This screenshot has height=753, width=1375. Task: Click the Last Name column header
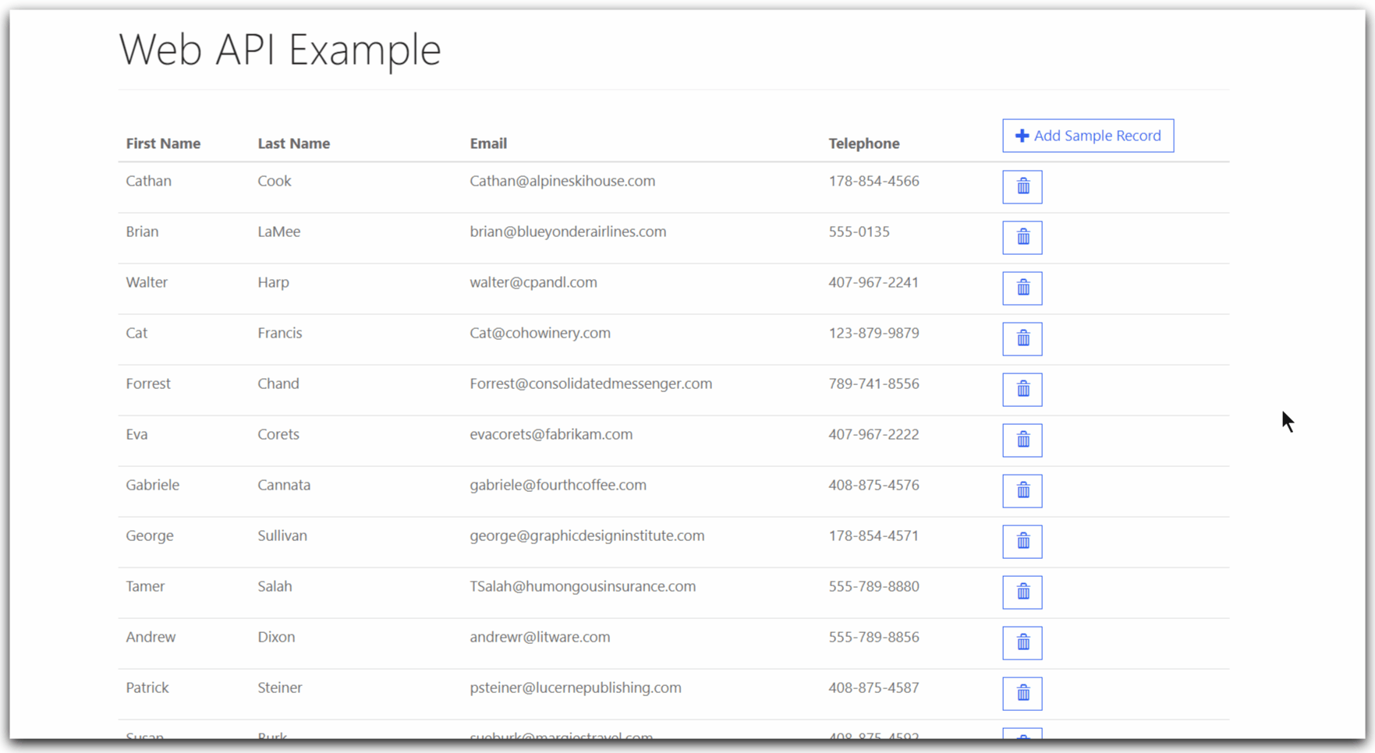click(293, 143)
